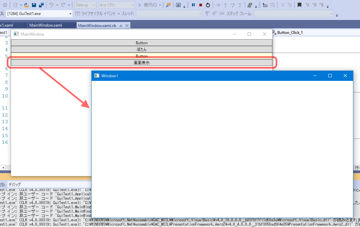Pause debugging with the Break All icon
Viewport: 360px width, 227px height.
tap(193, 5)
